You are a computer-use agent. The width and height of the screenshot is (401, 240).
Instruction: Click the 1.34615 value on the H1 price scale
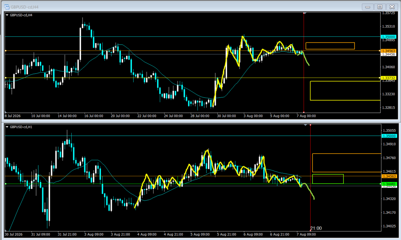coord(389,171)
